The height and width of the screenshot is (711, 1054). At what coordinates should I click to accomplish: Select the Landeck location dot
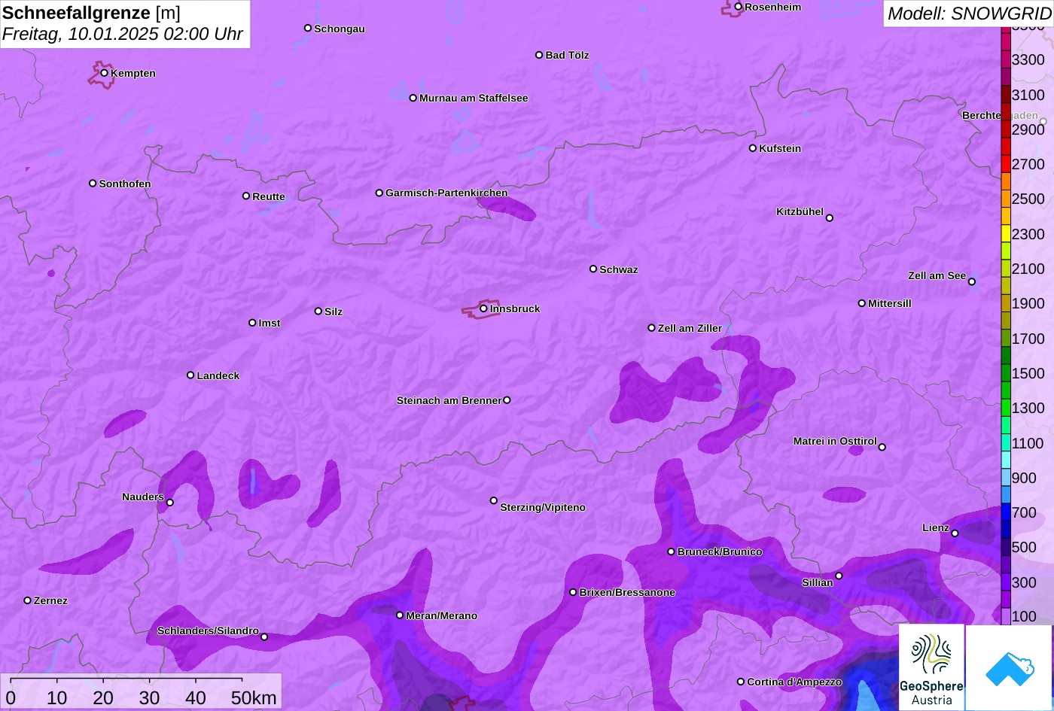coord(190,375)
